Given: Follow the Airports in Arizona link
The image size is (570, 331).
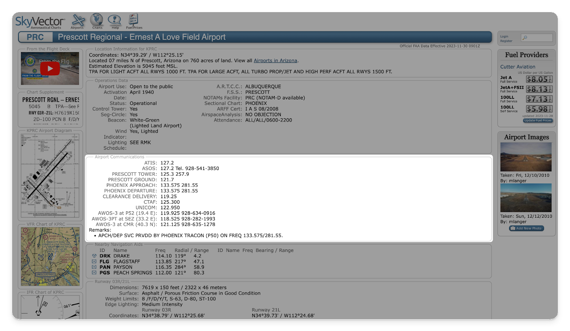Looking at the screenshot, I should point(275,61).
